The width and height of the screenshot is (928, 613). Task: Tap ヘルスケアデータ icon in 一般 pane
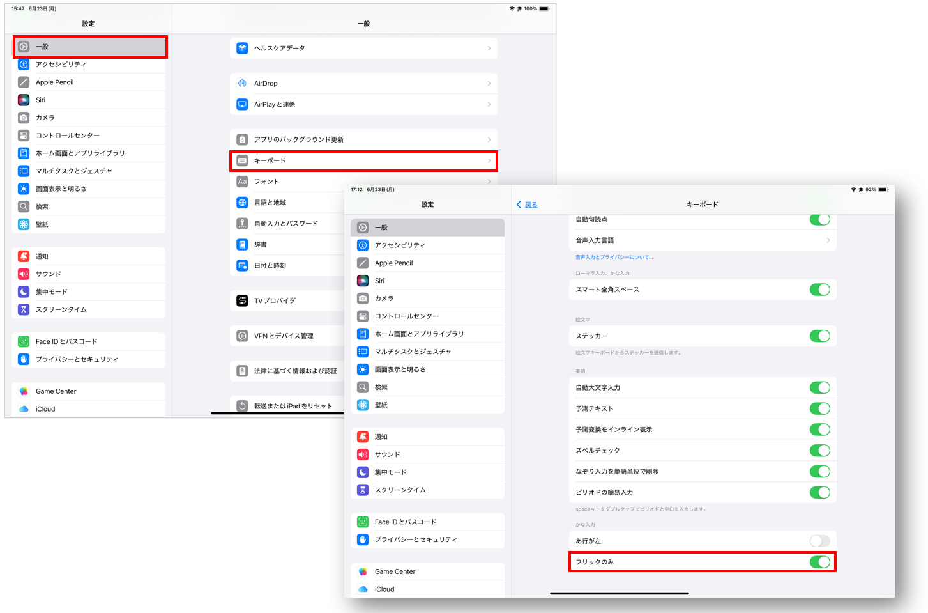242,48
